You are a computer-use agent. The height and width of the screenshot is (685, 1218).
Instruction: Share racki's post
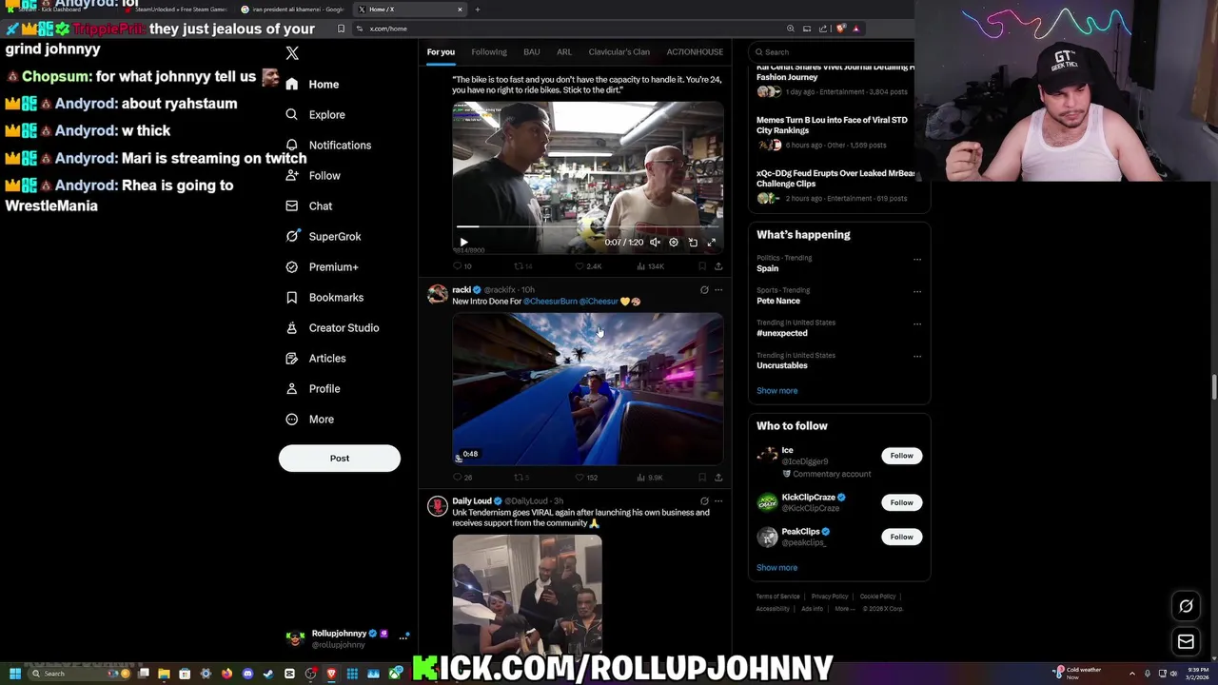tap(718, 478)
